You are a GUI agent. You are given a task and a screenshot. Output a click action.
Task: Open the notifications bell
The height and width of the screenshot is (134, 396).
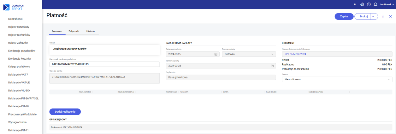tap(375, 5)
